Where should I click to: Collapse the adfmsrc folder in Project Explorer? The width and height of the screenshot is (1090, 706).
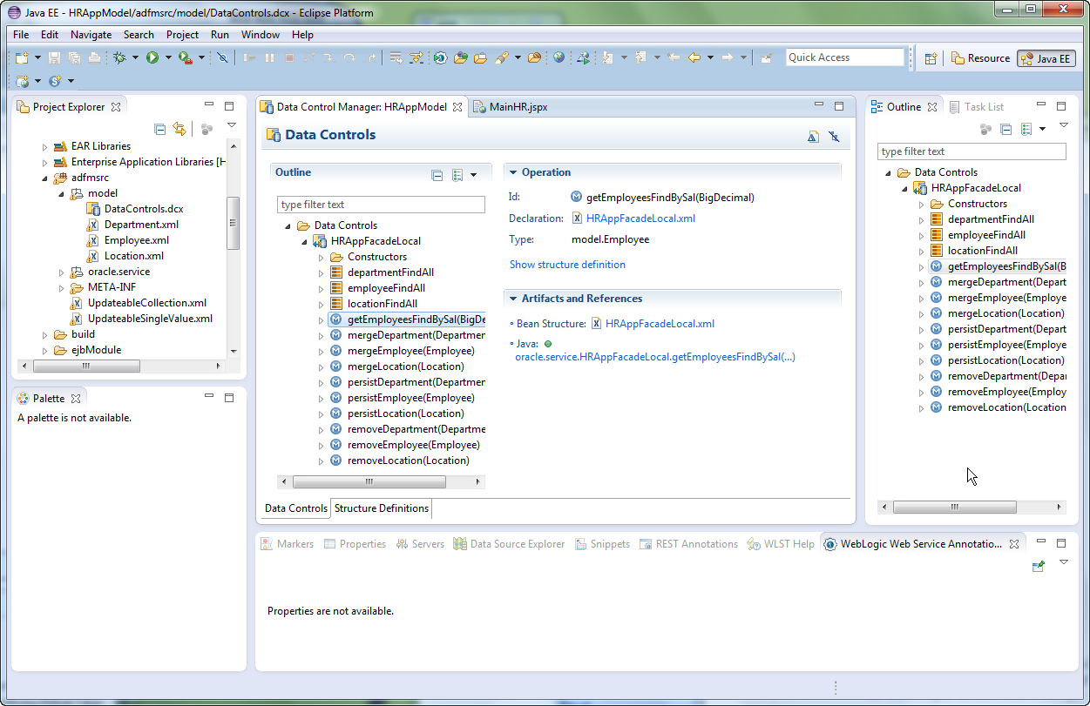pos(45,178)
